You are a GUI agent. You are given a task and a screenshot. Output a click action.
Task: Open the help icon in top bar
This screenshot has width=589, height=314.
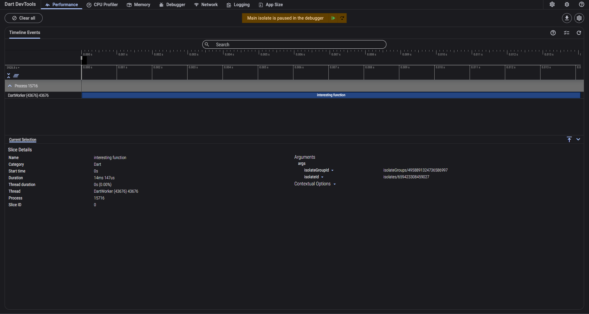pos(581,5)
